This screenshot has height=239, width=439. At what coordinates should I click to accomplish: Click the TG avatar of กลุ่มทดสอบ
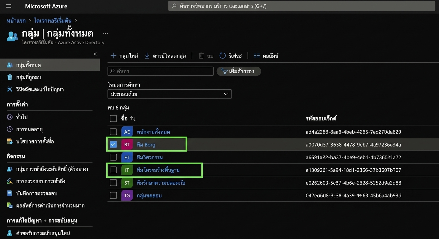point(127,196)
